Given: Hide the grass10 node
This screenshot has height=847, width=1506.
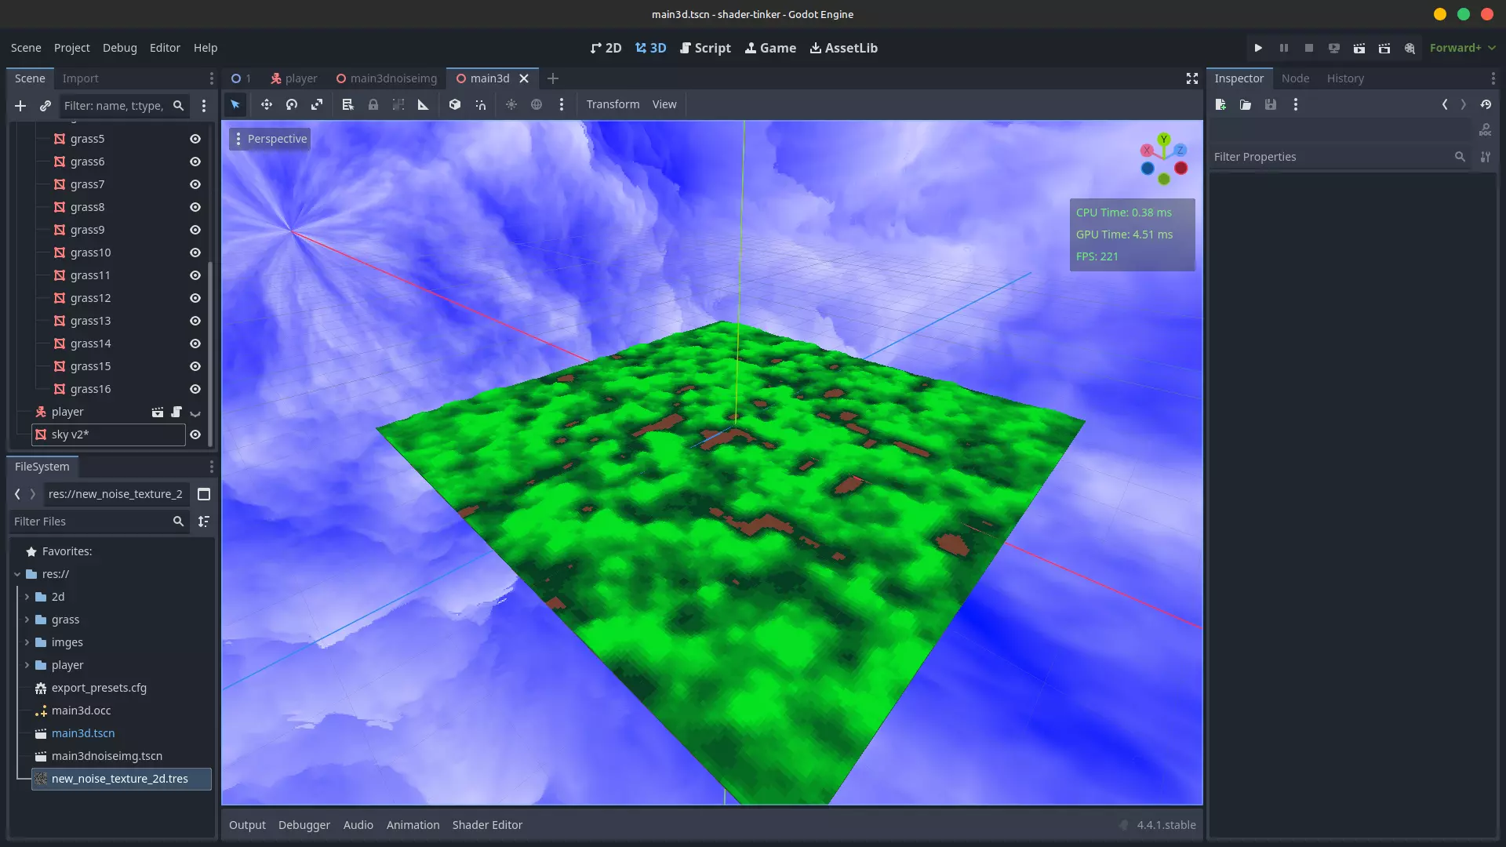Looking at the screenshot, I should pos(195,253).
